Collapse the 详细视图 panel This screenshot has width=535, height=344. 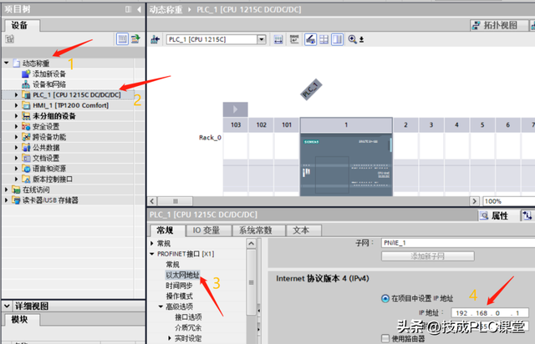tap(7, 306)
